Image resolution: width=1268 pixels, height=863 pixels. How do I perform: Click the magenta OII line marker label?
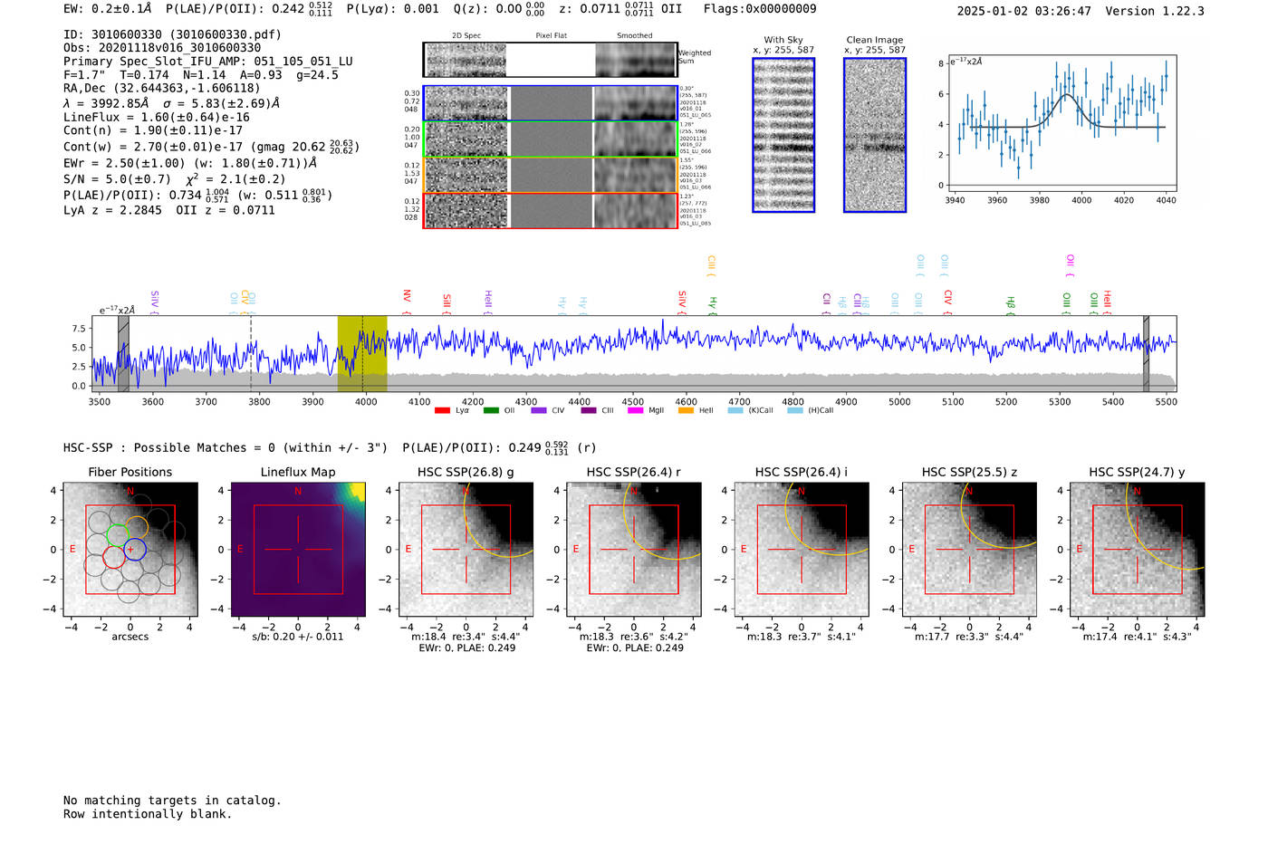[1070, 264]
